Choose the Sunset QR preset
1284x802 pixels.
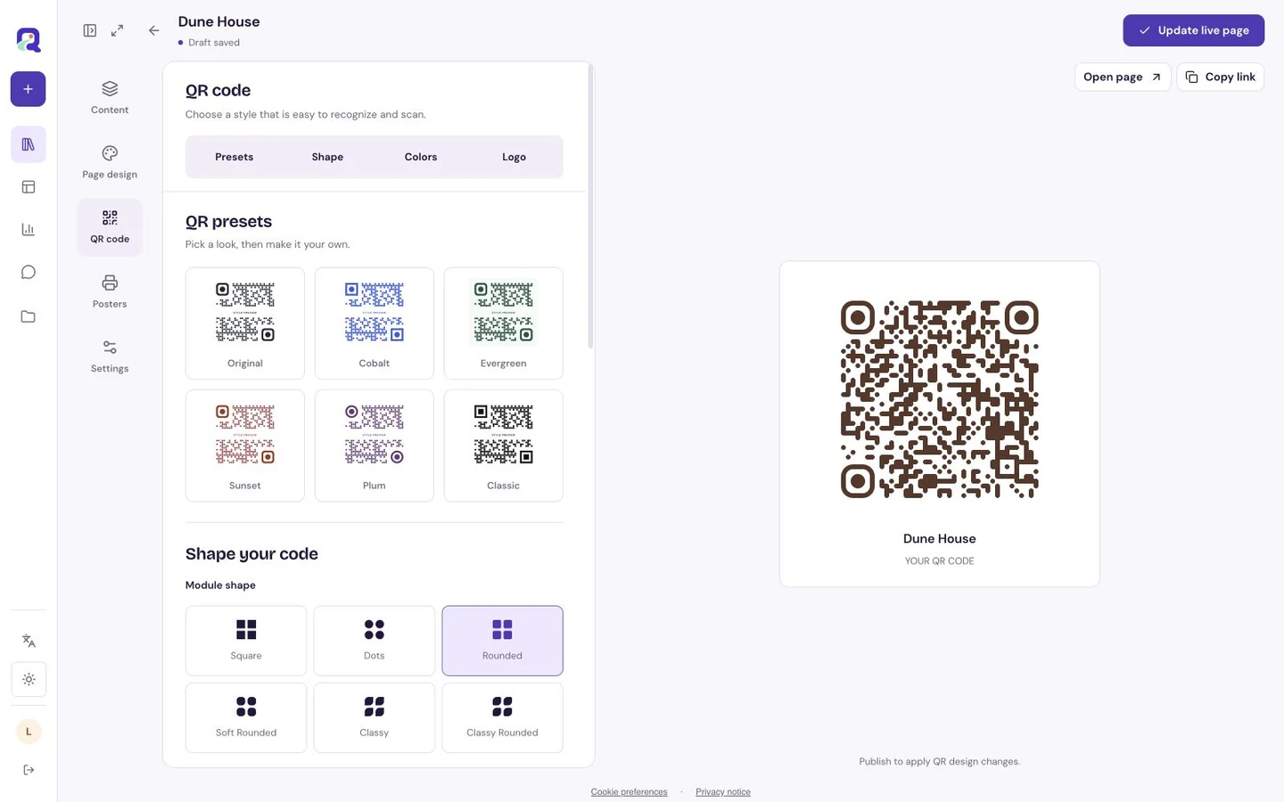(245, 446)
